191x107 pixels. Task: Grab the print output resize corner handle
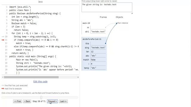(x=132, y=13)
